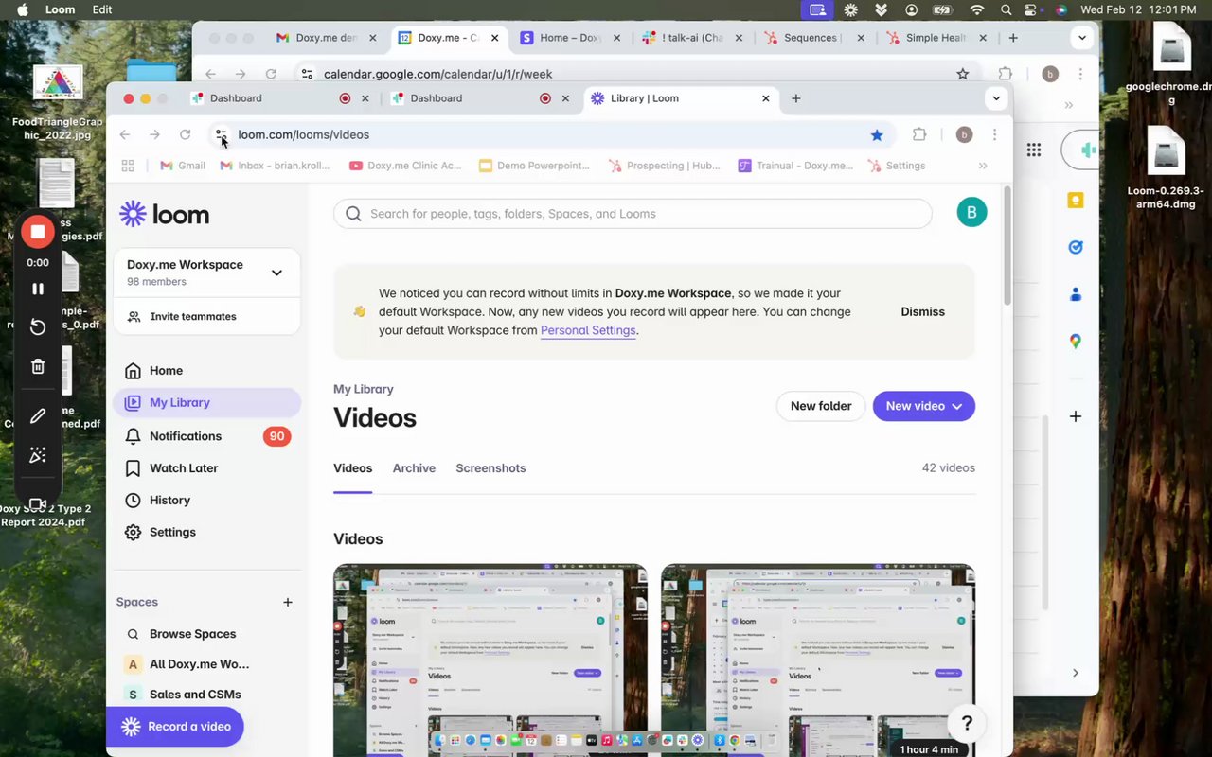Open Wi-Fi status in menu bar
Viewport: 1212px width, 757px height.
[x=977, y=9]
